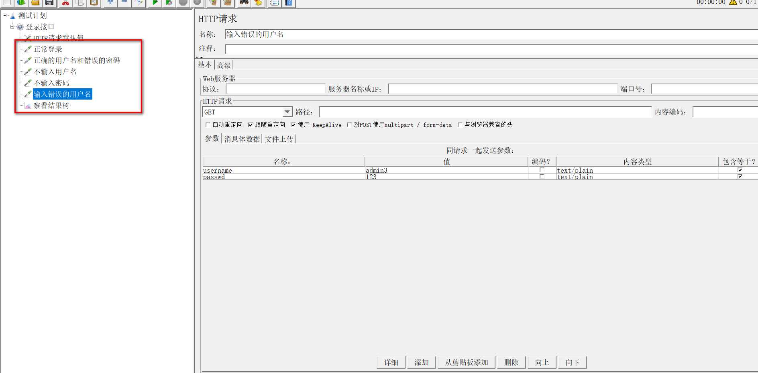
Task: Switch to the 高级 tab
Action: pos(224,65)
